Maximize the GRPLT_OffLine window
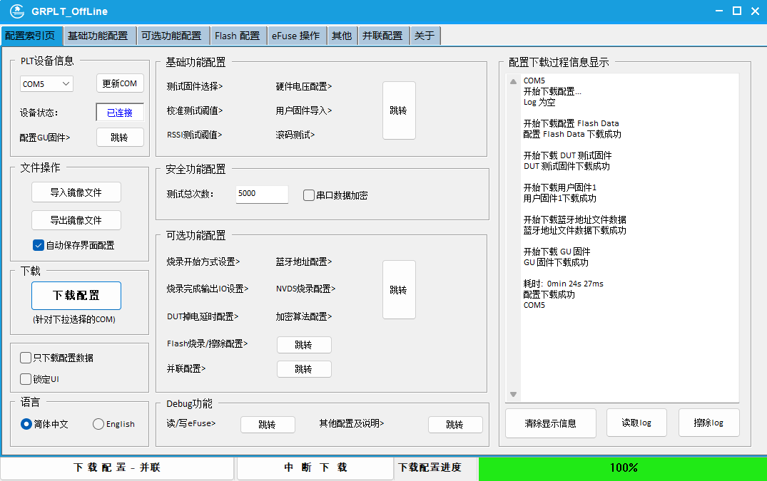 tap(737, 11)
